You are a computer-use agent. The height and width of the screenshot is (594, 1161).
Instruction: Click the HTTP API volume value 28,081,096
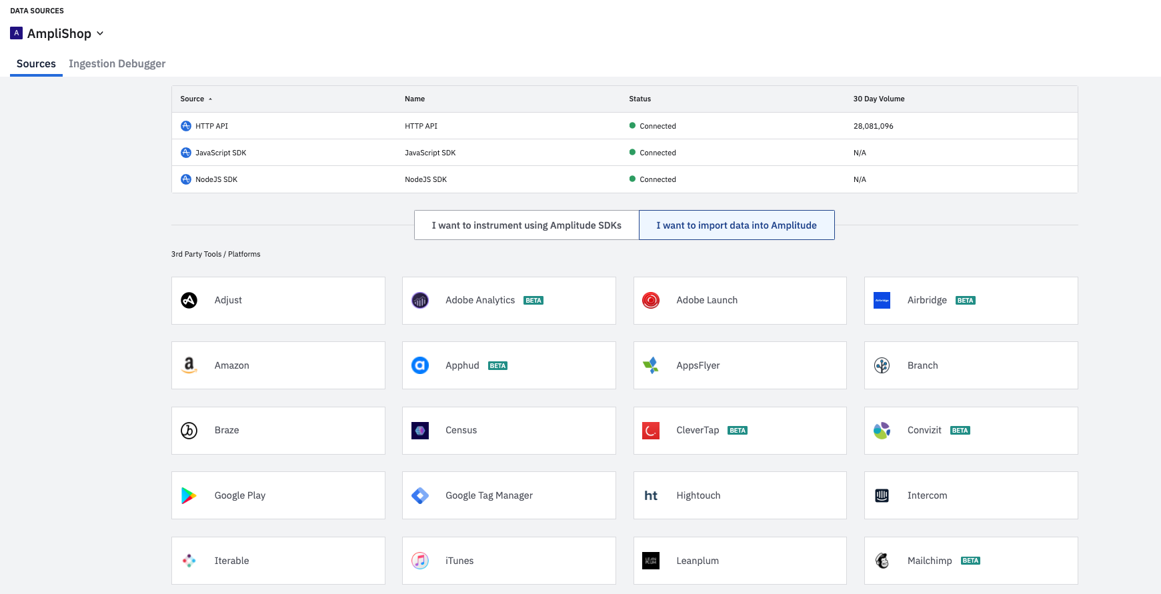tap(874, 126)
